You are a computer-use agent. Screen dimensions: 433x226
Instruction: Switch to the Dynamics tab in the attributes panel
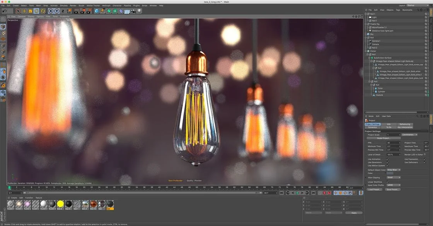pos(373,127)
